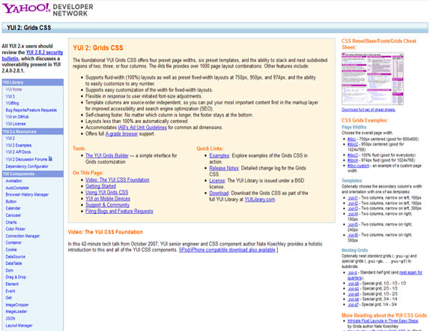Open A-grade browser link

(x=121, y=134)
